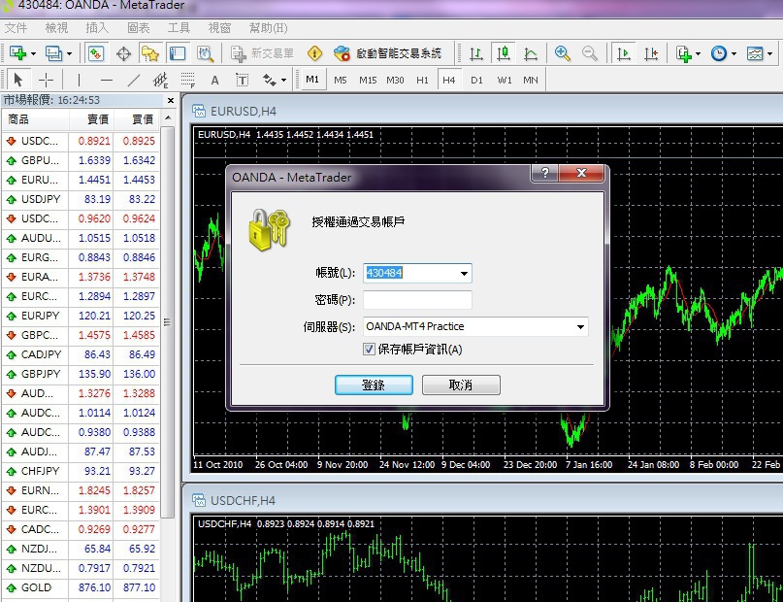Select the crosshair tool
This screenshot has width=783, height=602.
(x=46, y=80)
